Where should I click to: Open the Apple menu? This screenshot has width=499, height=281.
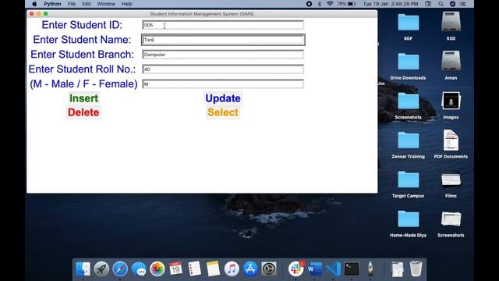(x=34, y=4)
